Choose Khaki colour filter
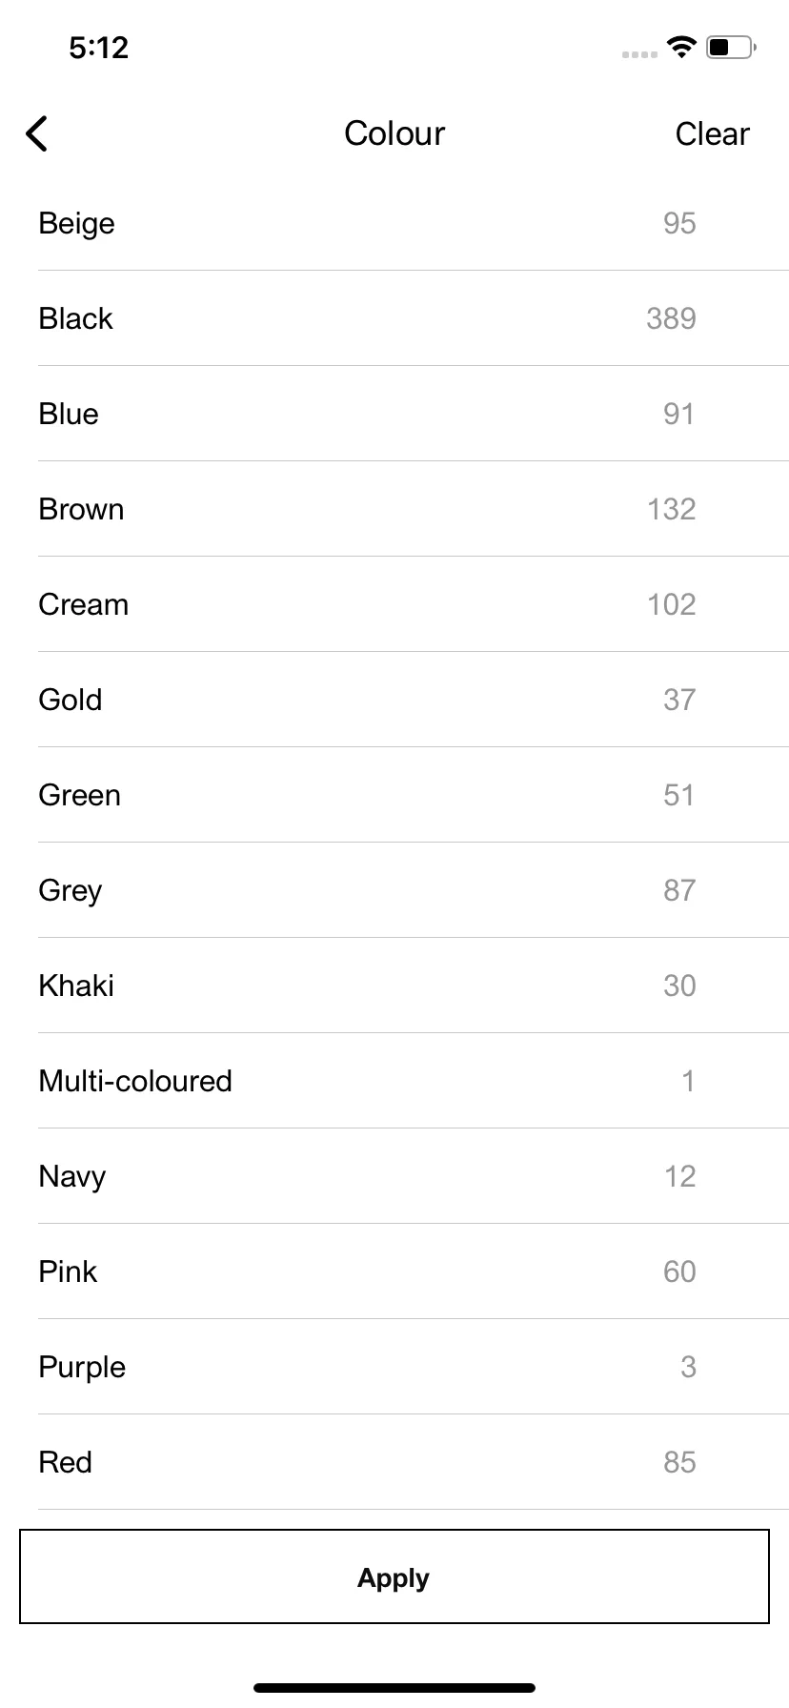 [394, 986]
